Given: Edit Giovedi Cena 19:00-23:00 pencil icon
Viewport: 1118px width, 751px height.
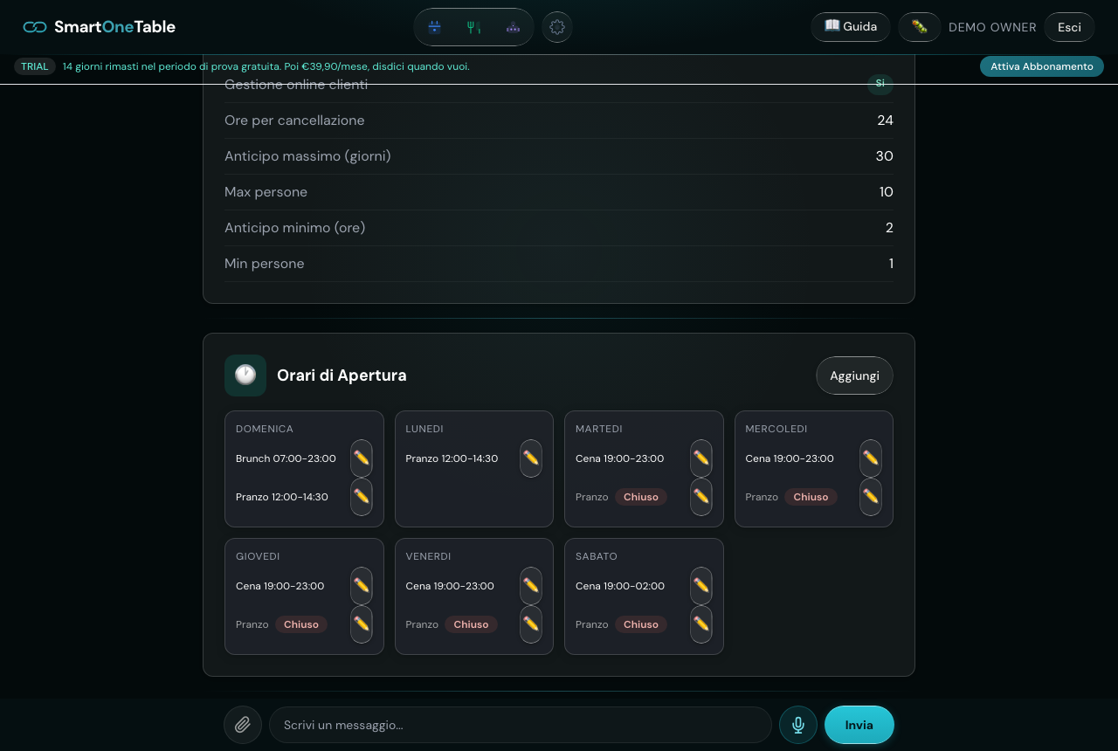Looking at the screenshot, I should 362,586.
